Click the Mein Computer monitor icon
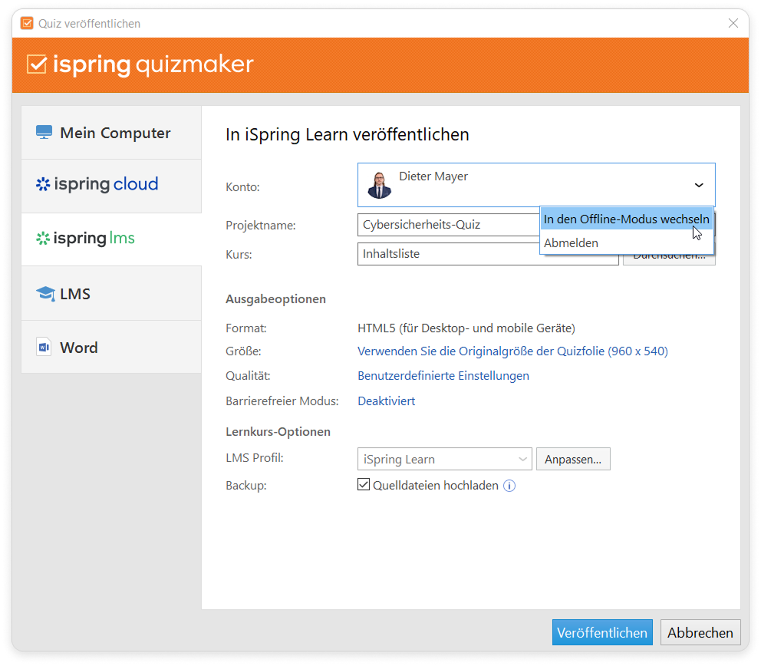Screen dimensions: 761x666 point(44,133)
